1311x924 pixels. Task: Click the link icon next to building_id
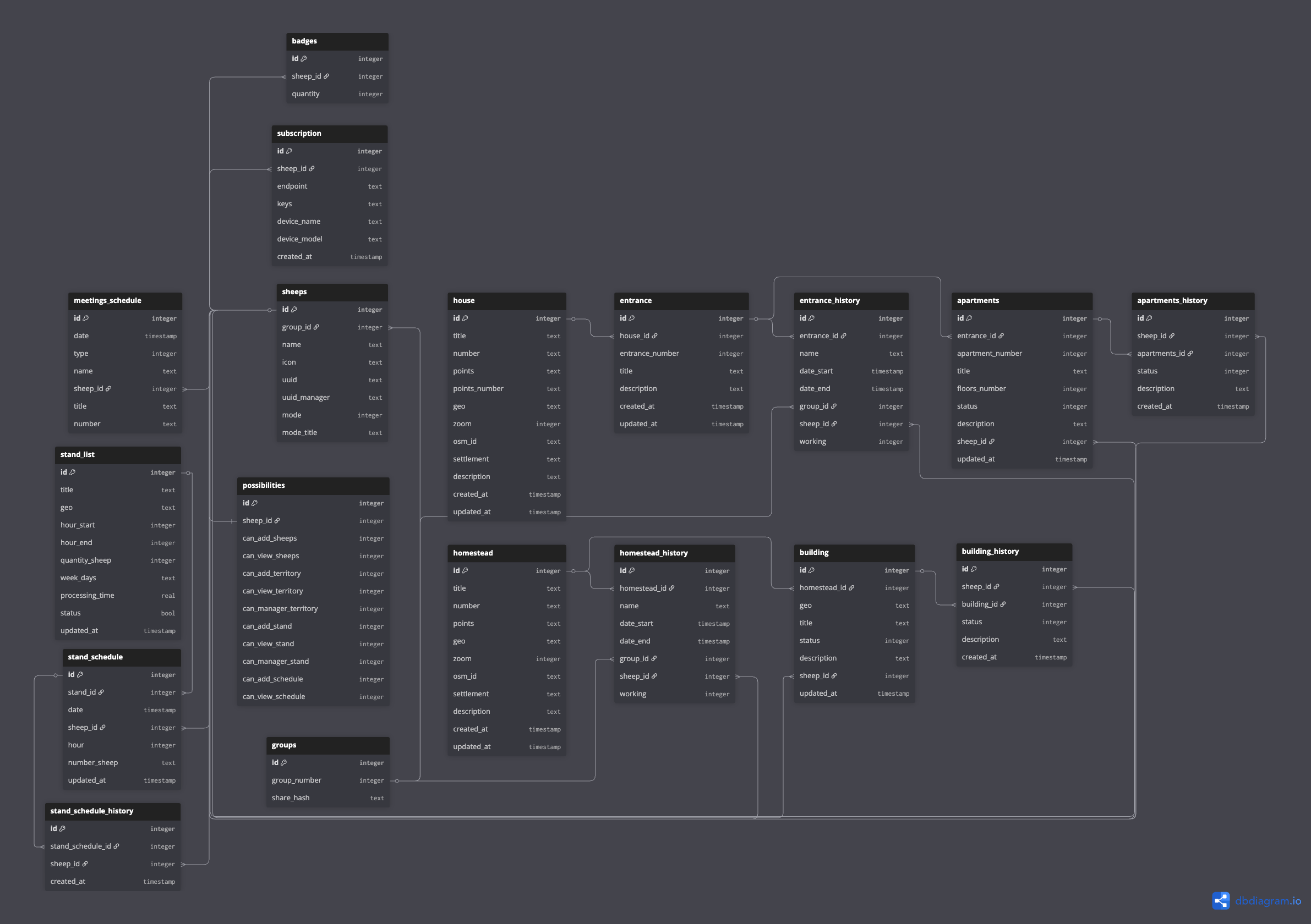tap(1003, 604)
